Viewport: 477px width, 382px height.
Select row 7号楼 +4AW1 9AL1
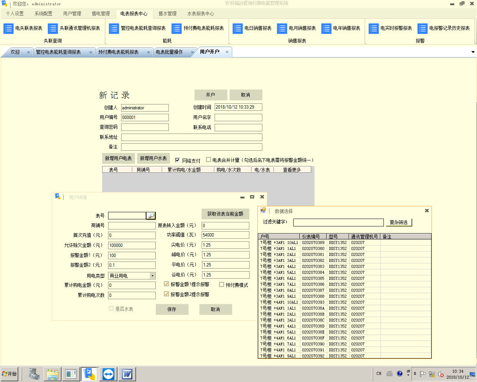345,356
